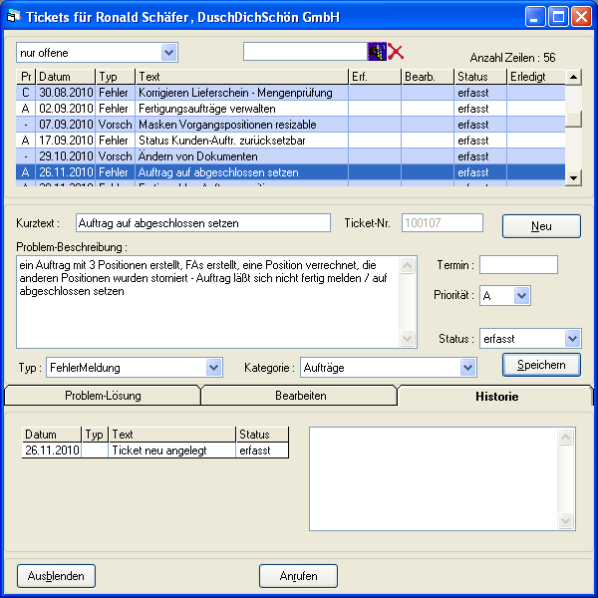
Task: Click ticket list scrollbar down arrow
Action: (x=573, y=176)
